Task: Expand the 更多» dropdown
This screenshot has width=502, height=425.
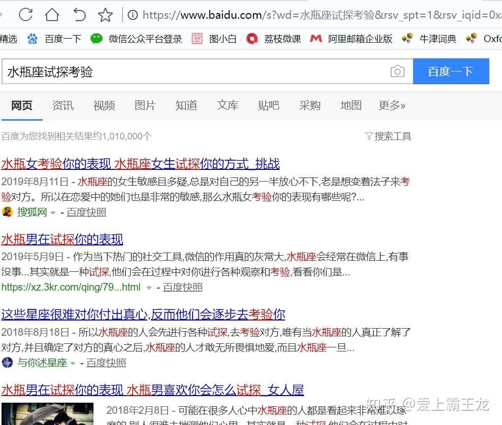Action: (392, 105)
